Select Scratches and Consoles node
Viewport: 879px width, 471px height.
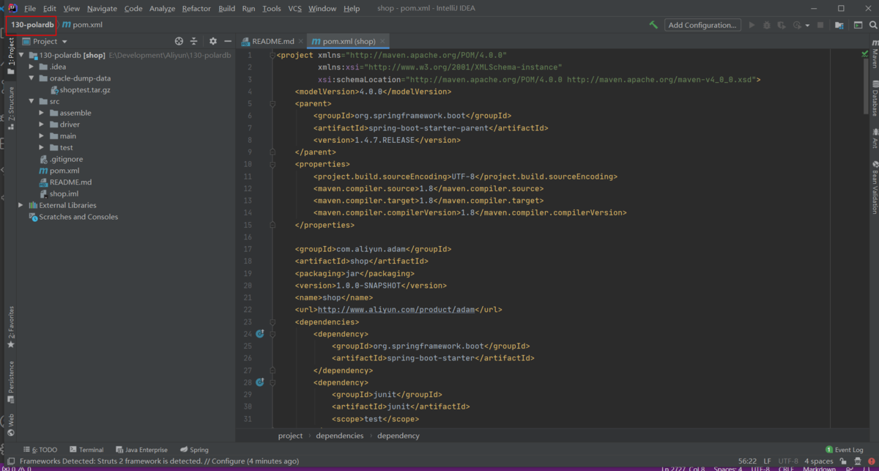pos(73,217)
